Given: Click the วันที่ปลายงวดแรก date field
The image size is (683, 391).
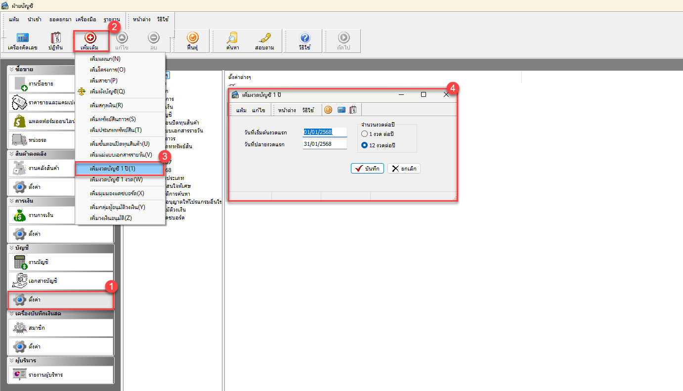Looking at the screenshot, I should click(325, 144).
